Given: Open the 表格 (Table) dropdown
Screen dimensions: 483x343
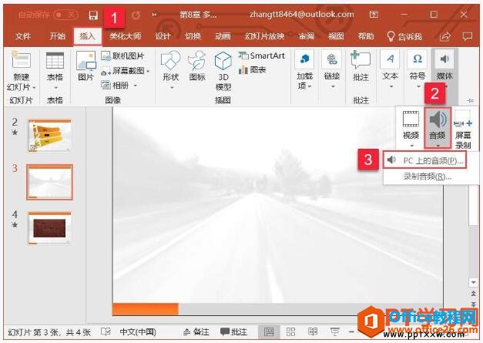Looking at the screenshot, I should pos(55,71).
